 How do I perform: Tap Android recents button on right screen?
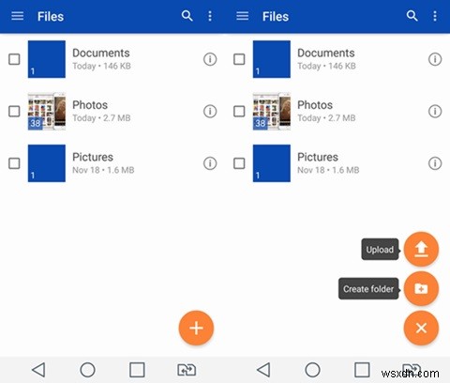[x=362, y=370]
